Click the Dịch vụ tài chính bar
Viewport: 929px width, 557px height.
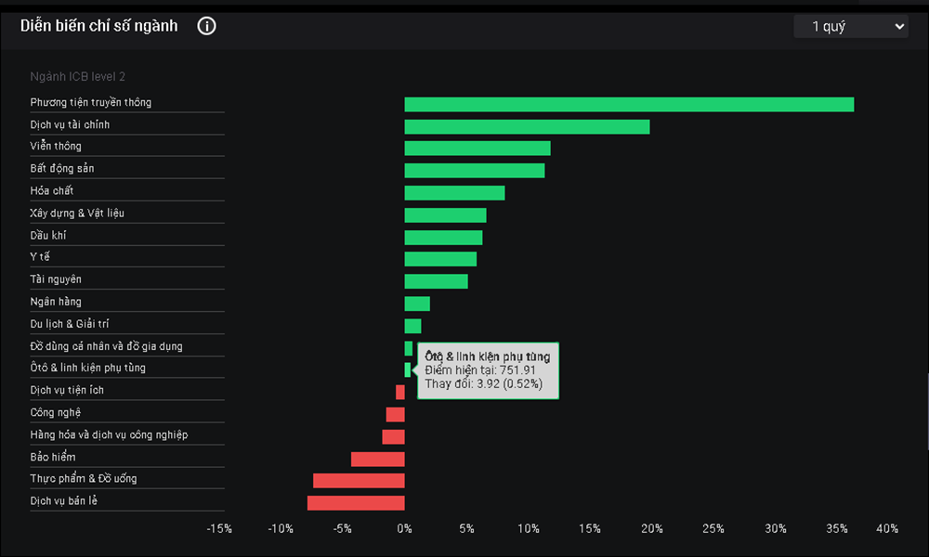coord(528,126)
